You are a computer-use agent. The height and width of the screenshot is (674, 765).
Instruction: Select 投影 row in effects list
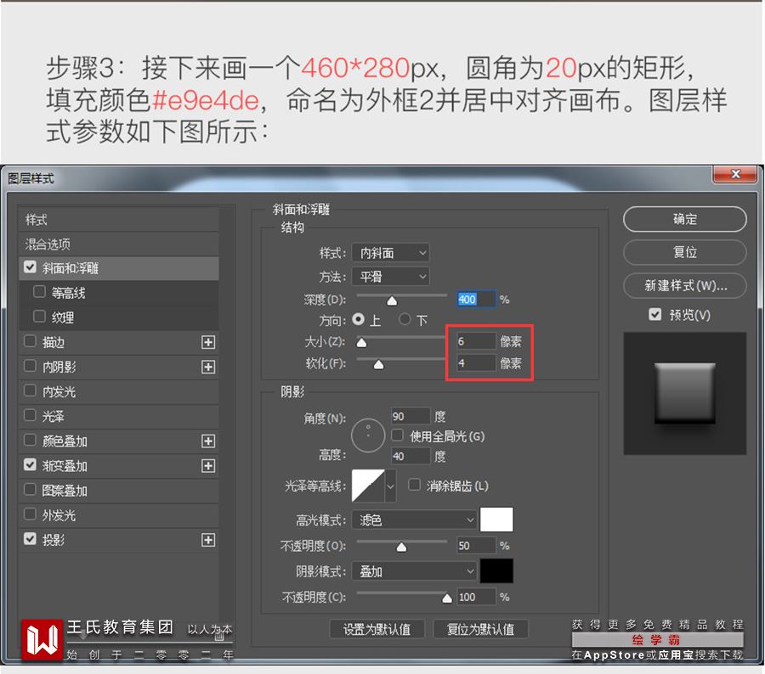click(118, 540)
